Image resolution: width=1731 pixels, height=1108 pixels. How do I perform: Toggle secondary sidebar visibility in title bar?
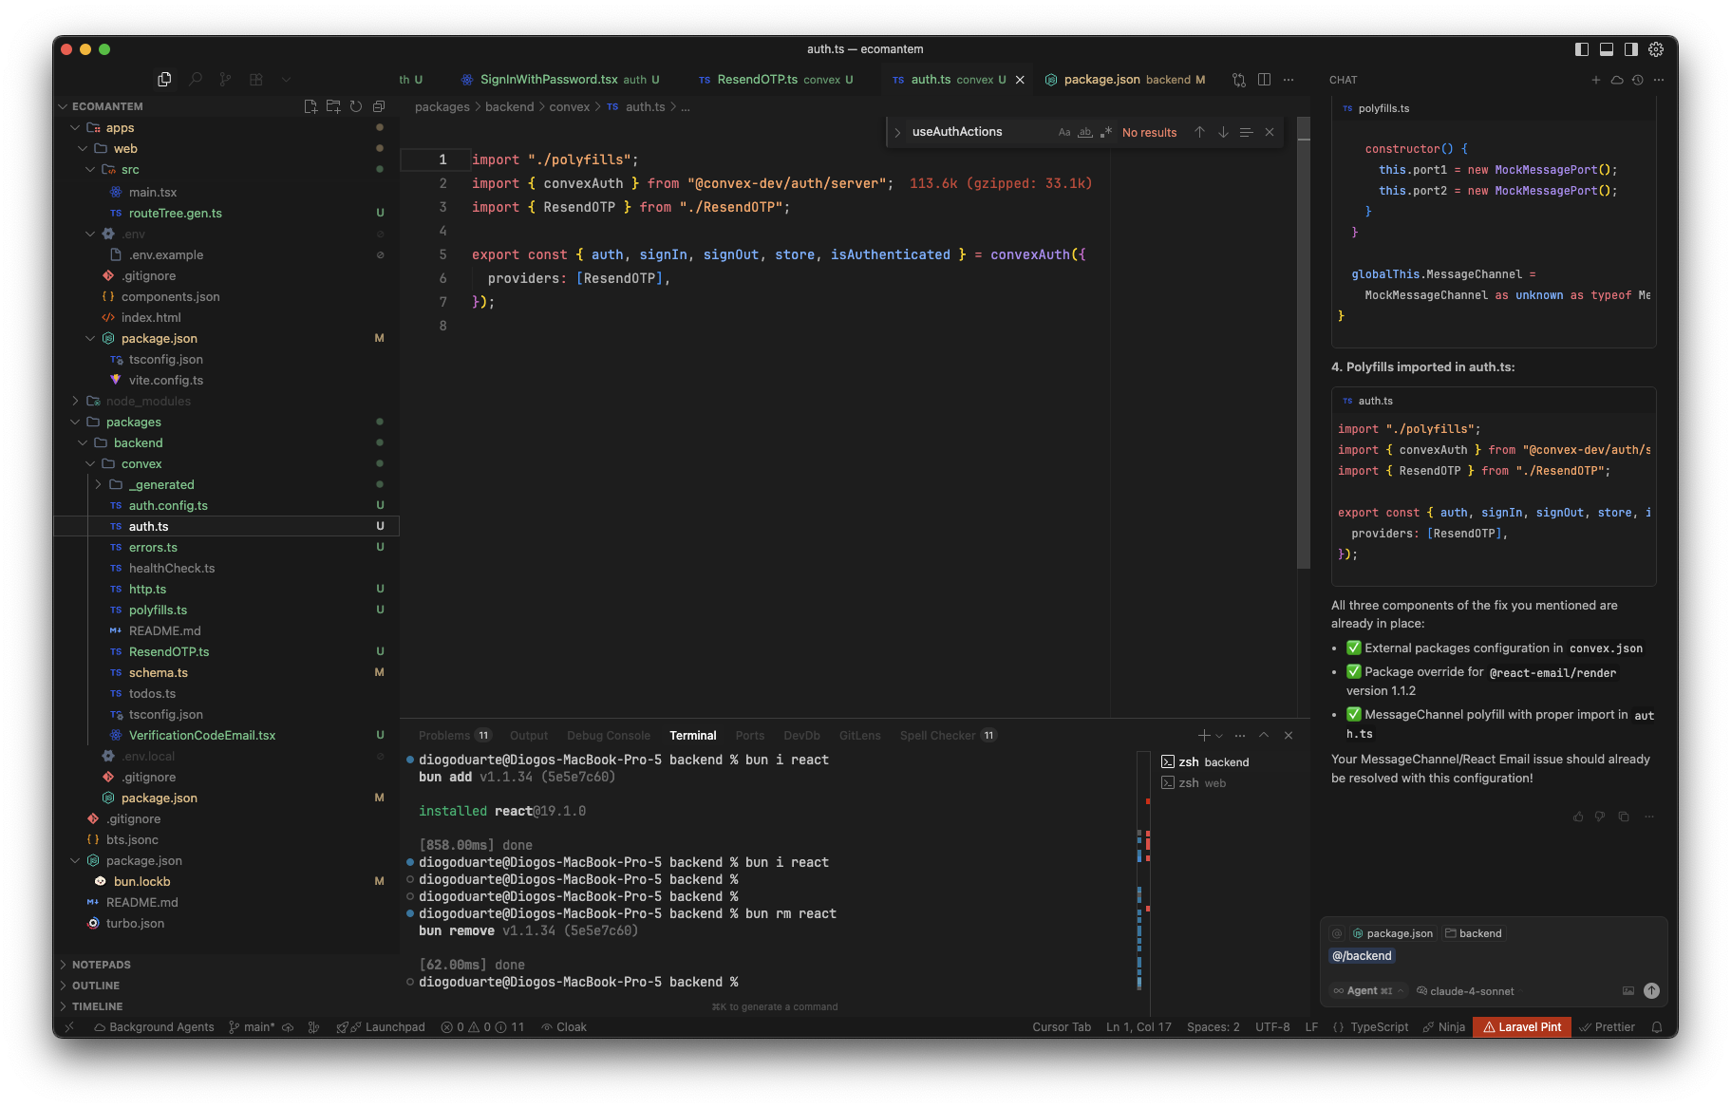[1631, 49]
